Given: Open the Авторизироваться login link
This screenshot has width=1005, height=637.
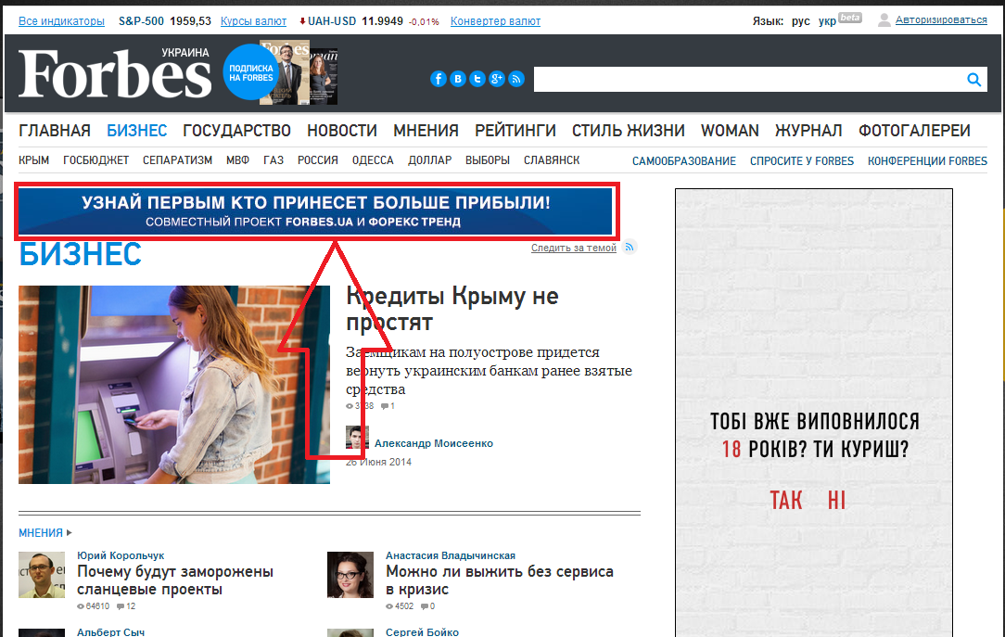Looking at the screenshot, I should pos(941,20).
